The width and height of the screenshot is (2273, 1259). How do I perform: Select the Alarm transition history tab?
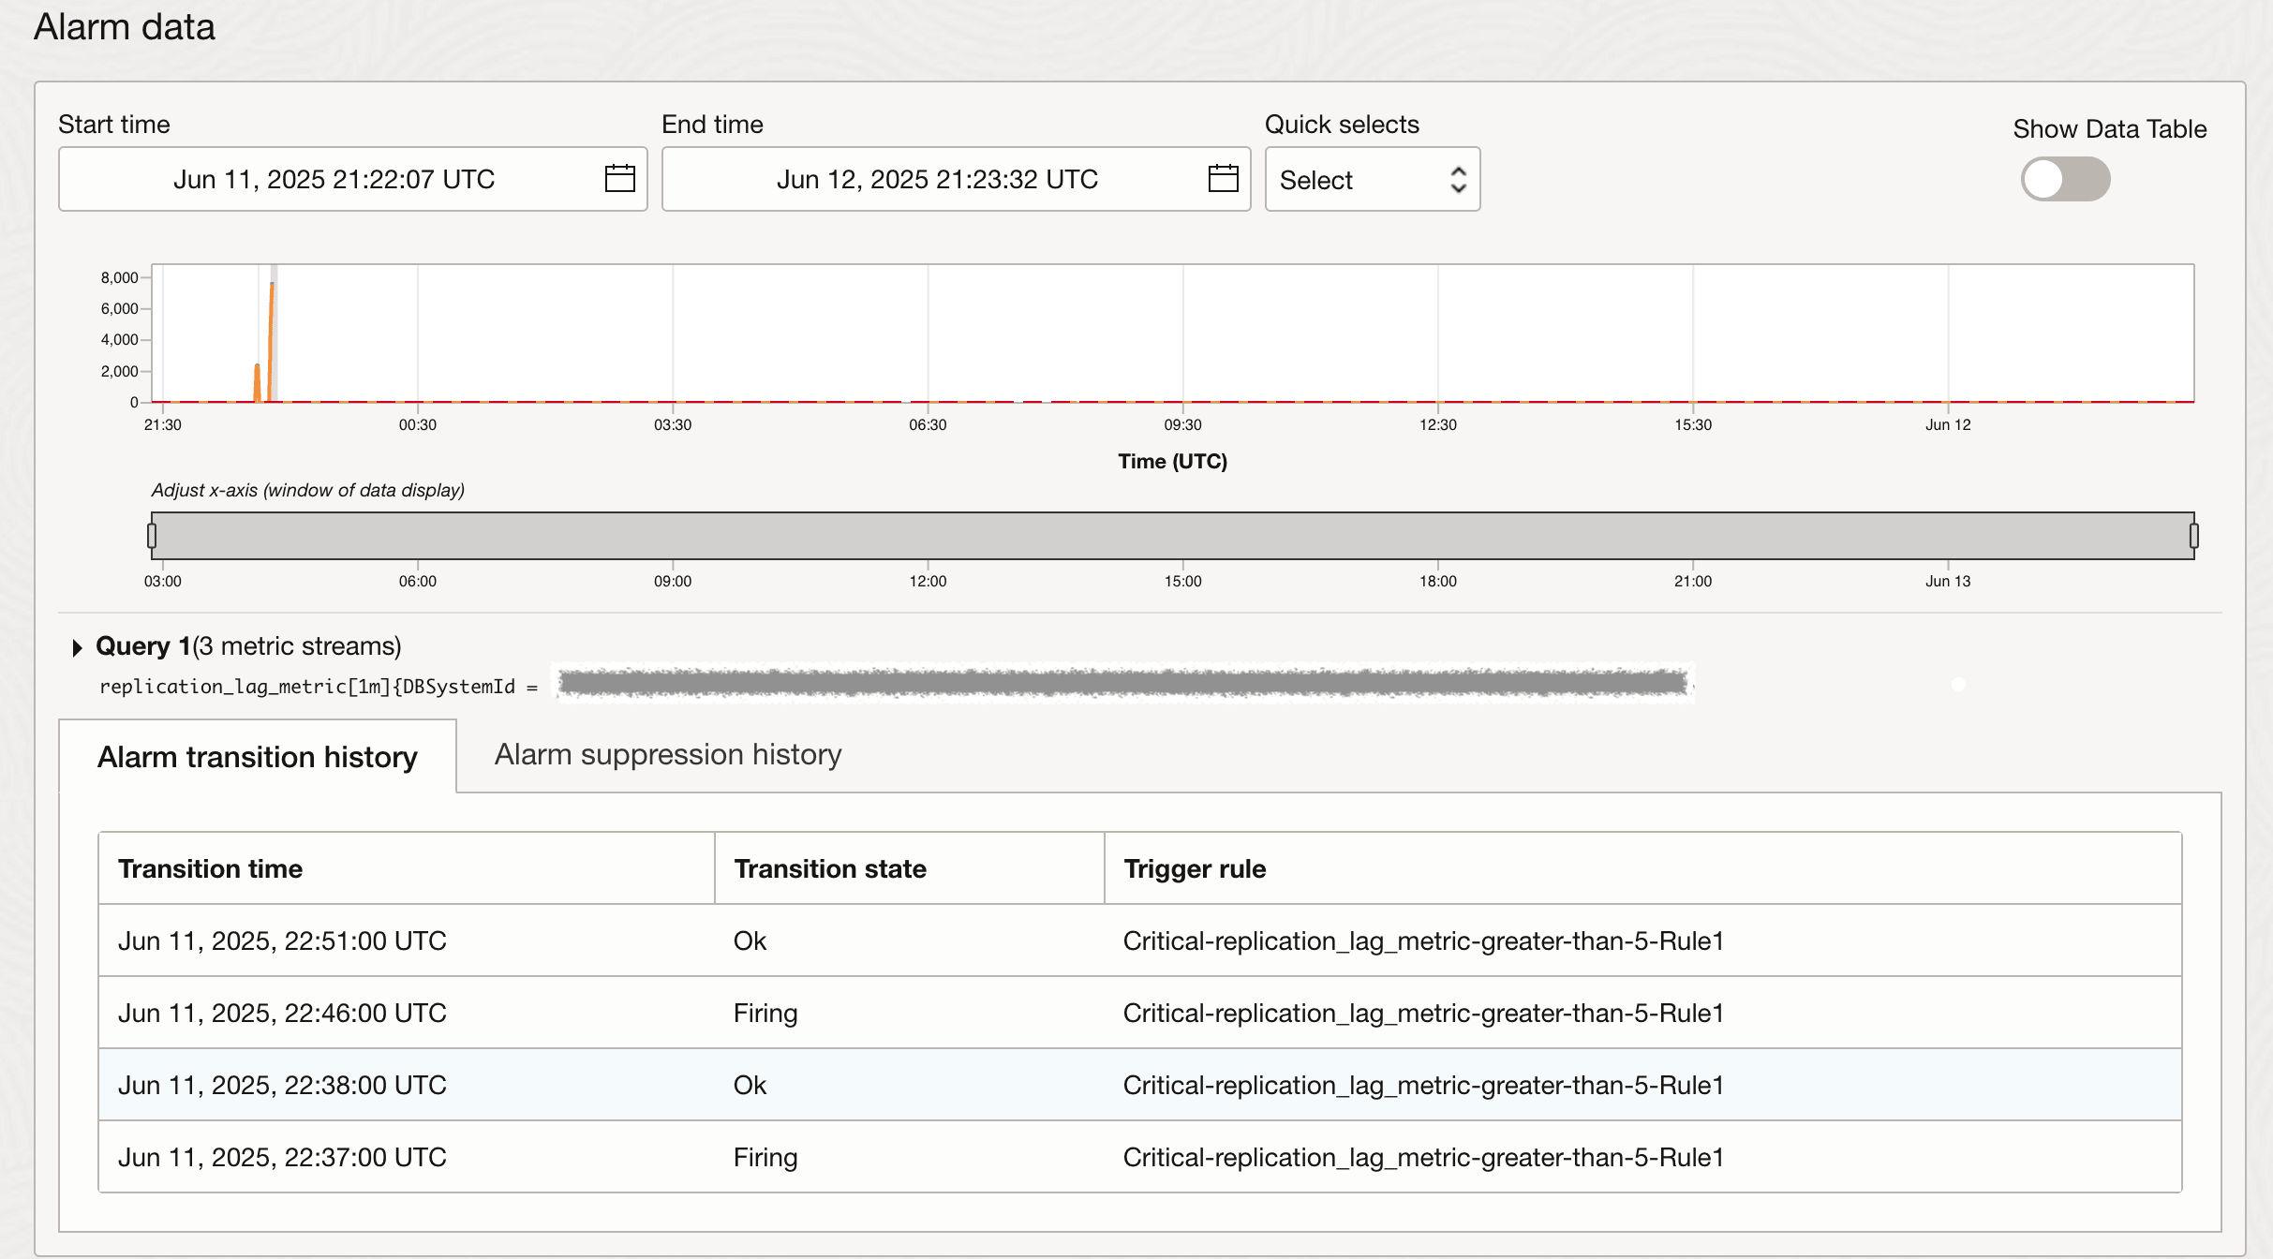click(257, 757)
